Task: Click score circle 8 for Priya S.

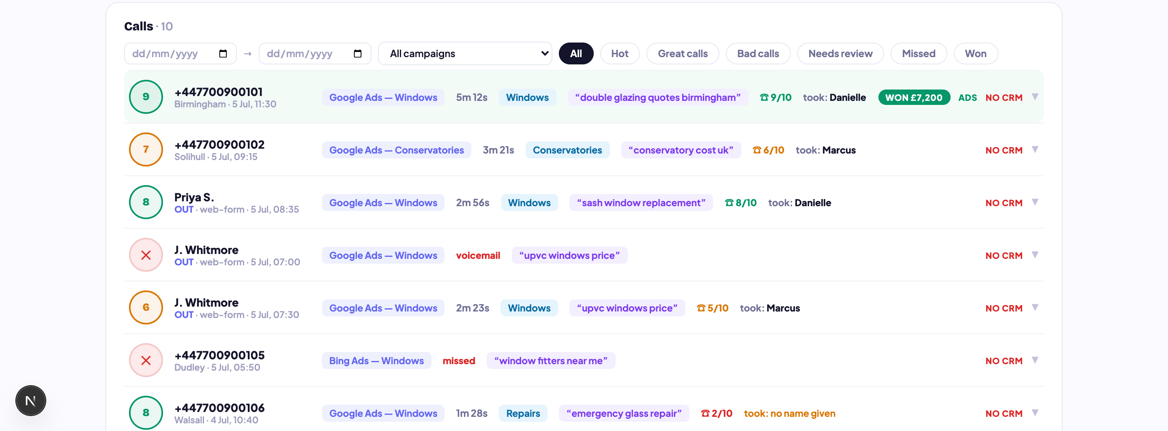Action: [146, 202]
